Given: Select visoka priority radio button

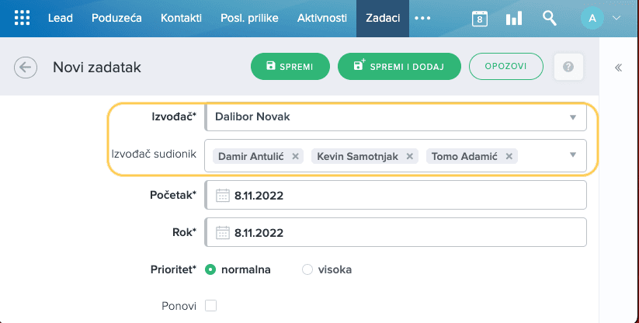Looking at the screenshot, I should [307, 269].
